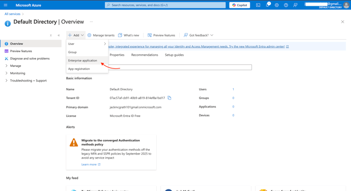This screenshot has width=351, height=191.
Task: Select Enterprise application from the Add menu
Action: [87, 61]
